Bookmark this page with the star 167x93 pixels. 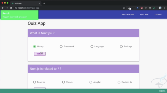[124, 8]
